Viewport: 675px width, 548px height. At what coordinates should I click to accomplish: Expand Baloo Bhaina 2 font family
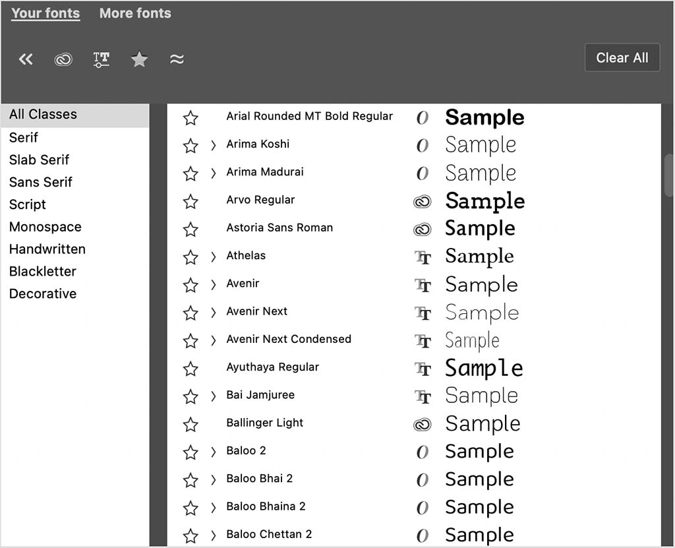[213, 508]
